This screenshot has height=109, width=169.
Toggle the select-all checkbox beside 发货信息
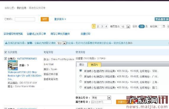click(5, 52)
